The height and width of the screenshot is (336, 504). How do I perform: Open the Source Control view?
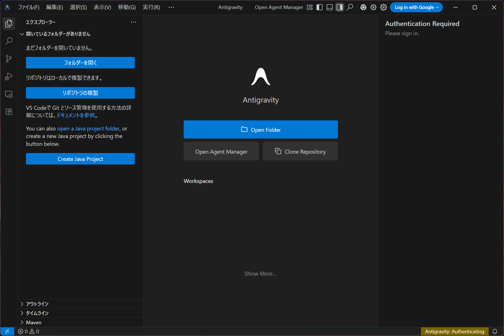[9, 59]
